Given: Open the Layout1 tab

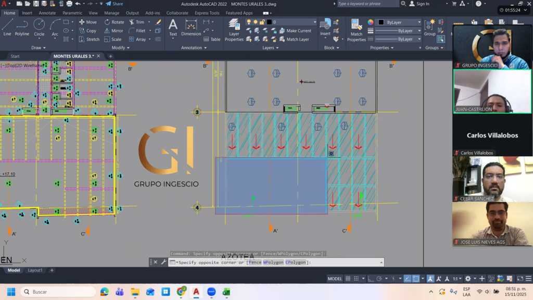Looking at the screenshot, I should click(x=35, y=270).
